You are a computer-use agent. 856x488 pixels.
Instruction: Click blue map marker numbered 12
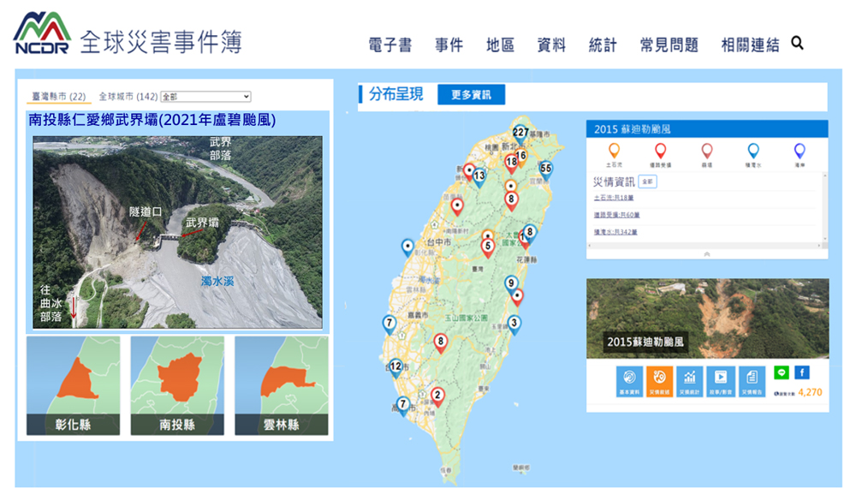click(395, 367)
